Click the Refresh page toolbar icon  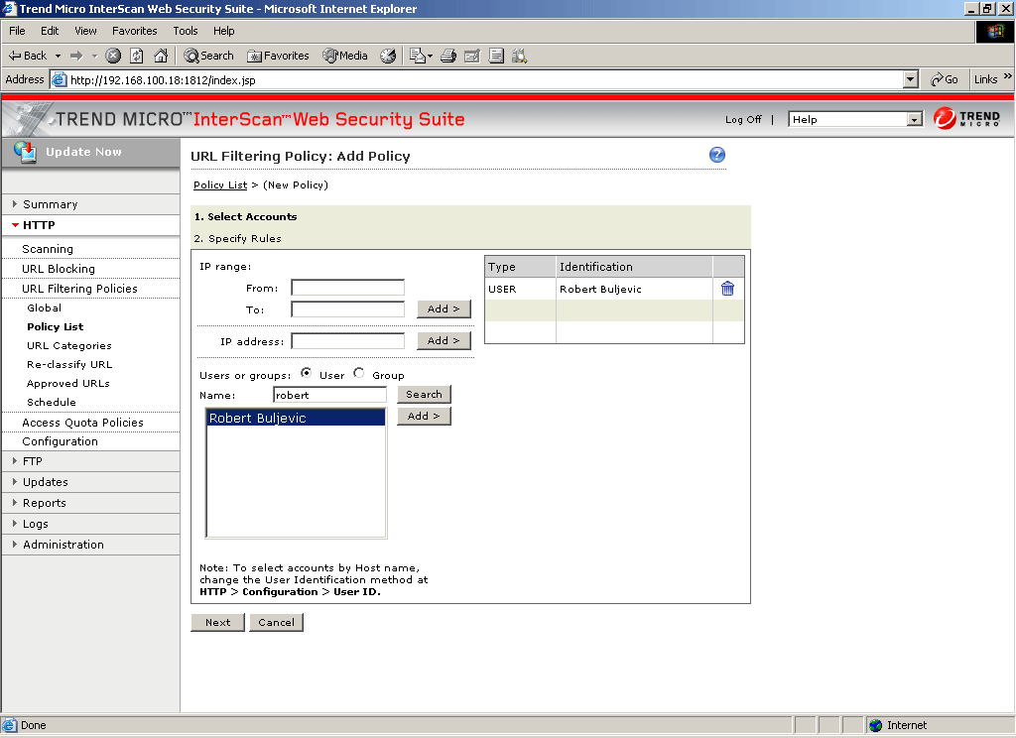137,56
